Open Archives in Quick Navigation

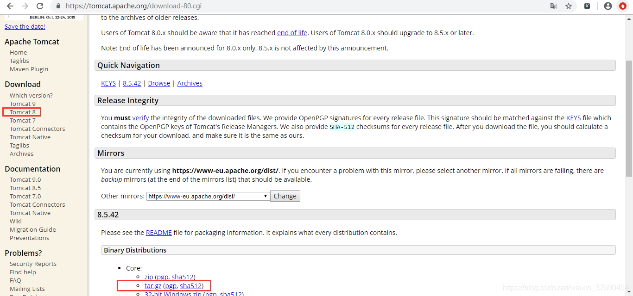[x=190, y=83]
